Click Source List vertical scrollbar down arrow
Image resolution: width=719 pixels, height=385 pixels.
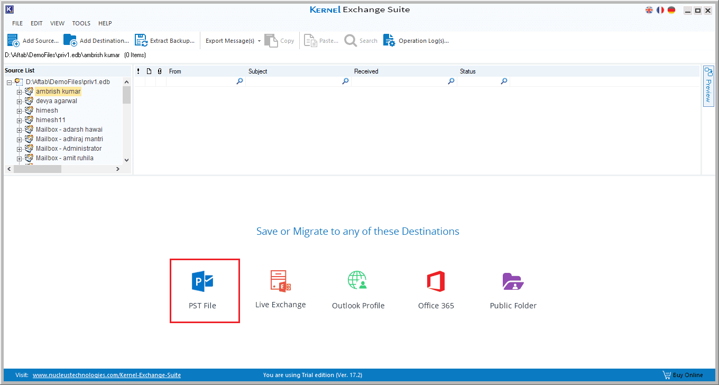pos(126,160)
